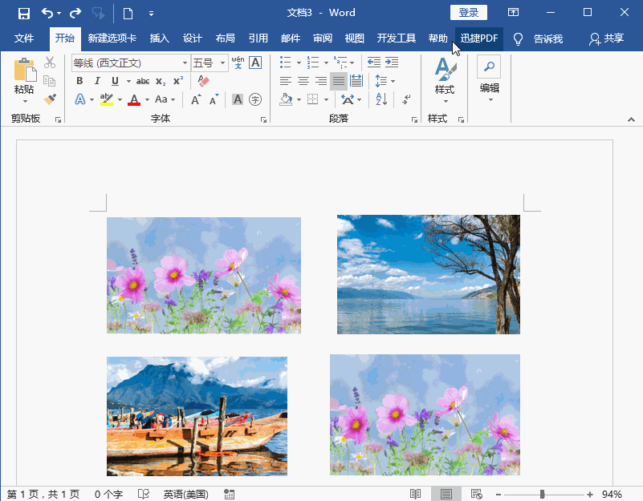Click the zoom slider handle
This screenshot has height=501, width=643.
(x=542, y=495)
